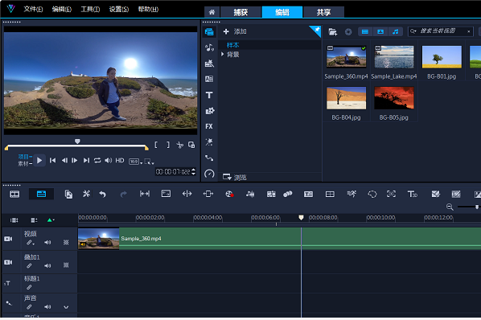The width and height of the screenshot is (481, 320).
Task: Open the Title (T) library icon
Action: [209, 95]
